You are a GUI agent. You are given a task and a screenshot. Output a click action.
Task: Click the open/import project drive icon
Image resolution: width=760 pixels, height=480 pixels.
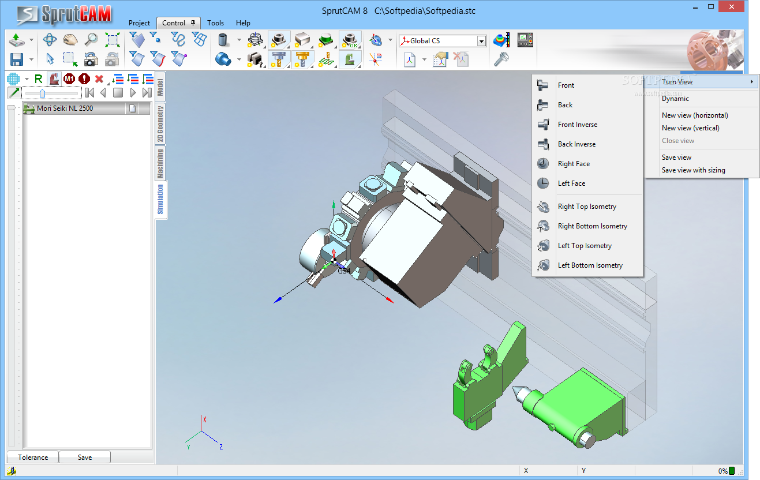pyautogui.click(x=17, y=40)
